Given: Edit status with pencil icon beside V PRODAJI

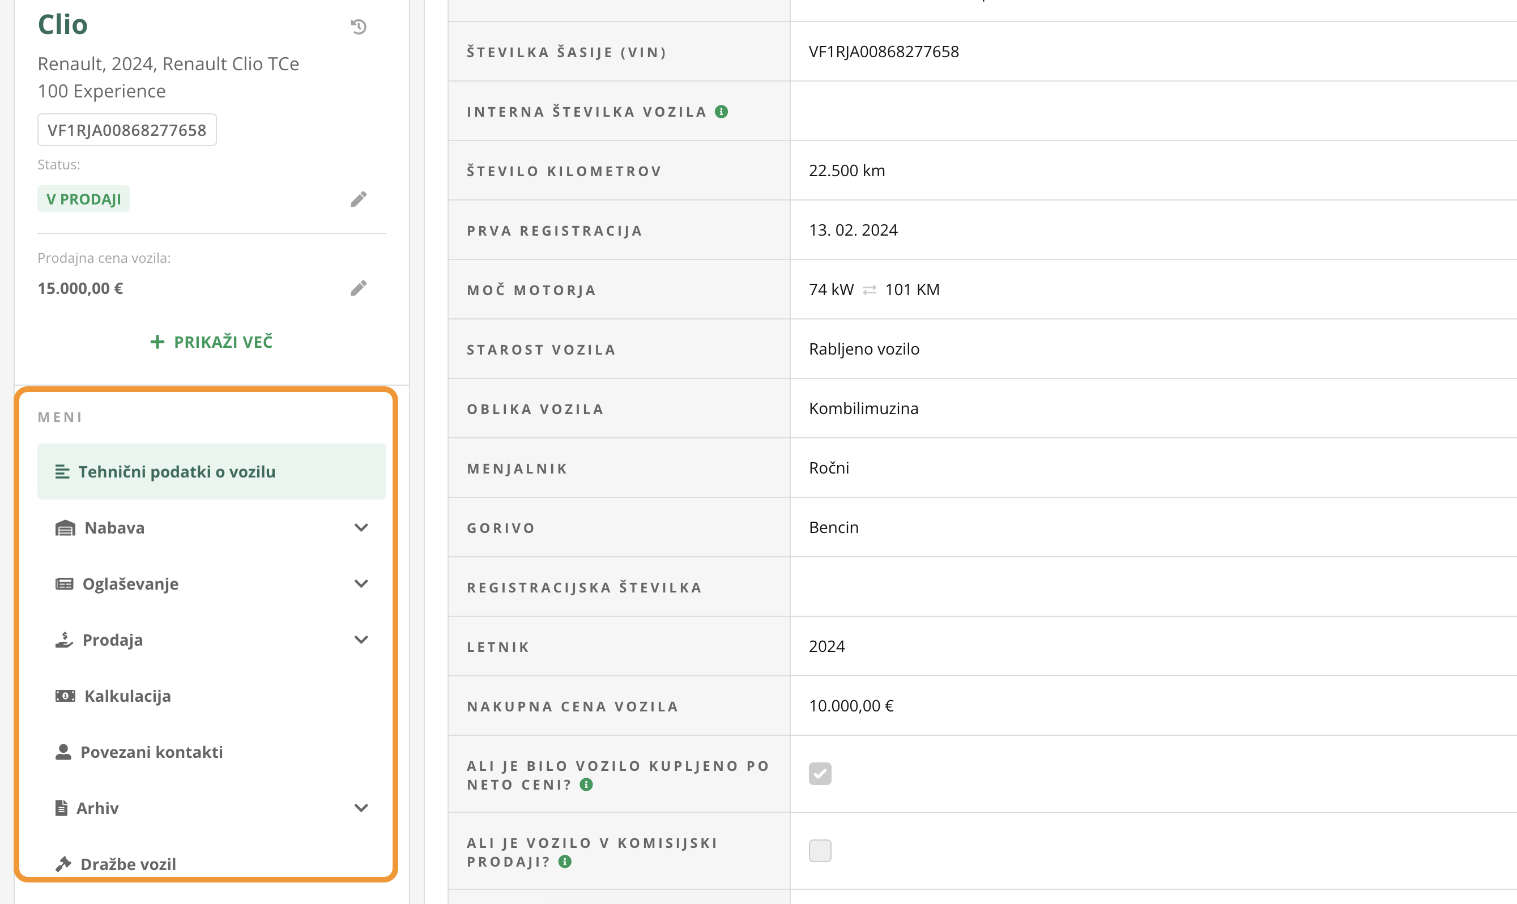Looking at the screenshot, I should pyautogui.click(x=359, y=199).
